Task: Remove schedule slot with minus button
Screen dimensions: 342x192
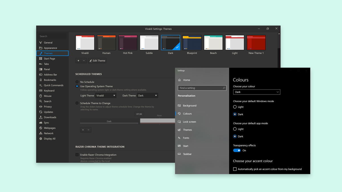Action: click(88, 130)
